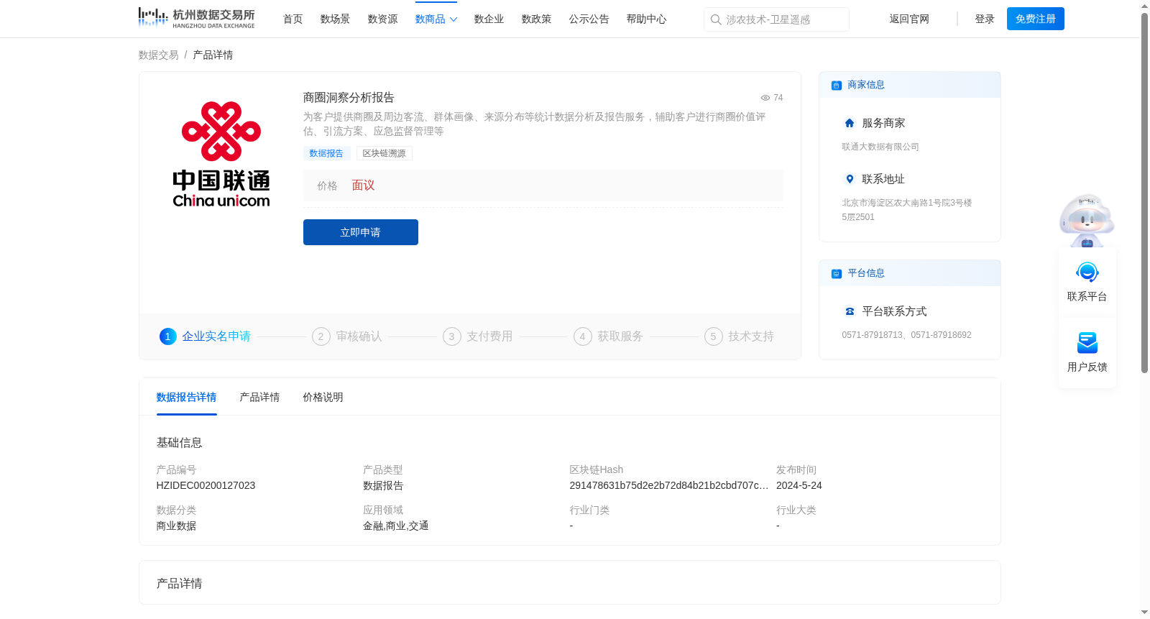
Task: Switch to the 价格说明 tab
Action: tap(323, 398)
